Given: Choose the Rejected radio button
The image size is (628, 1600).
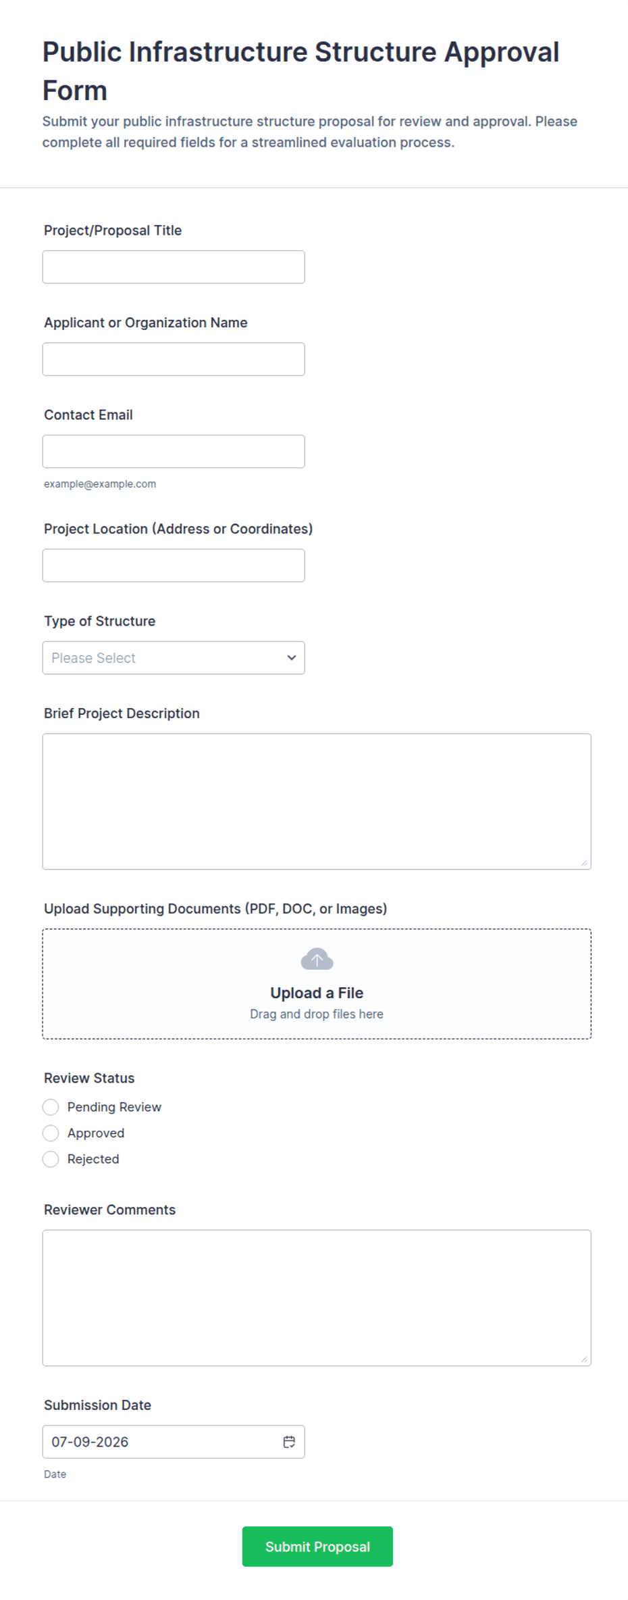Looking at the screenshot, I should click(x=51, y=1159).
